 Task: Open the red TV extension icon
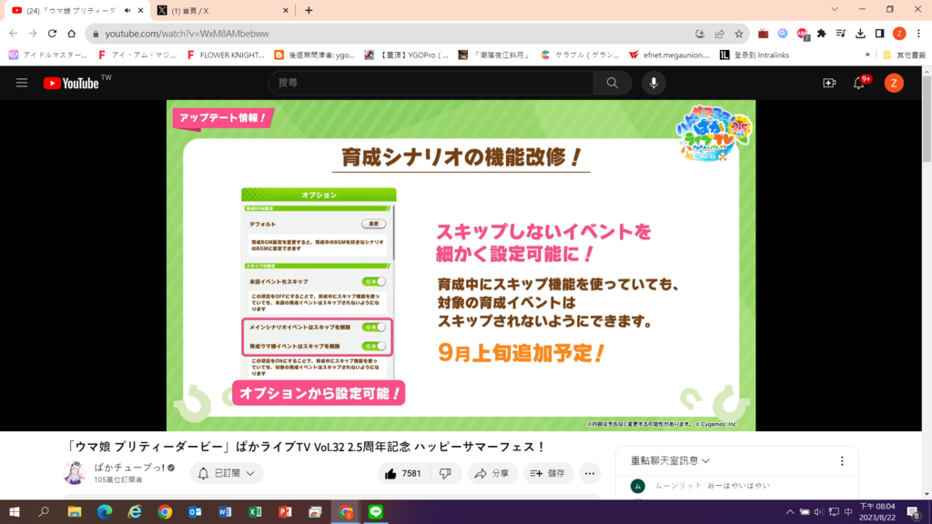(764, 34)
